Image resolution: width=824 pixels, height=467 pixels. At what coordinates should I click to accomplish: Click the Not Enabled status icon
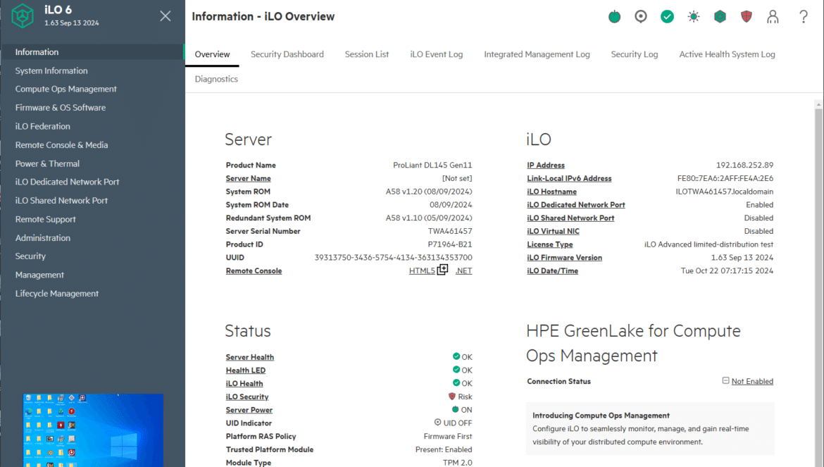point(725,380)
